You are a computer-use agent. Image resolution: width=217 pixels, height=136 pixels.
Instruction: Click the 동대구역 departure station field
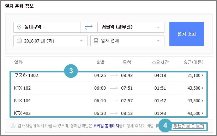coord(47,27)
